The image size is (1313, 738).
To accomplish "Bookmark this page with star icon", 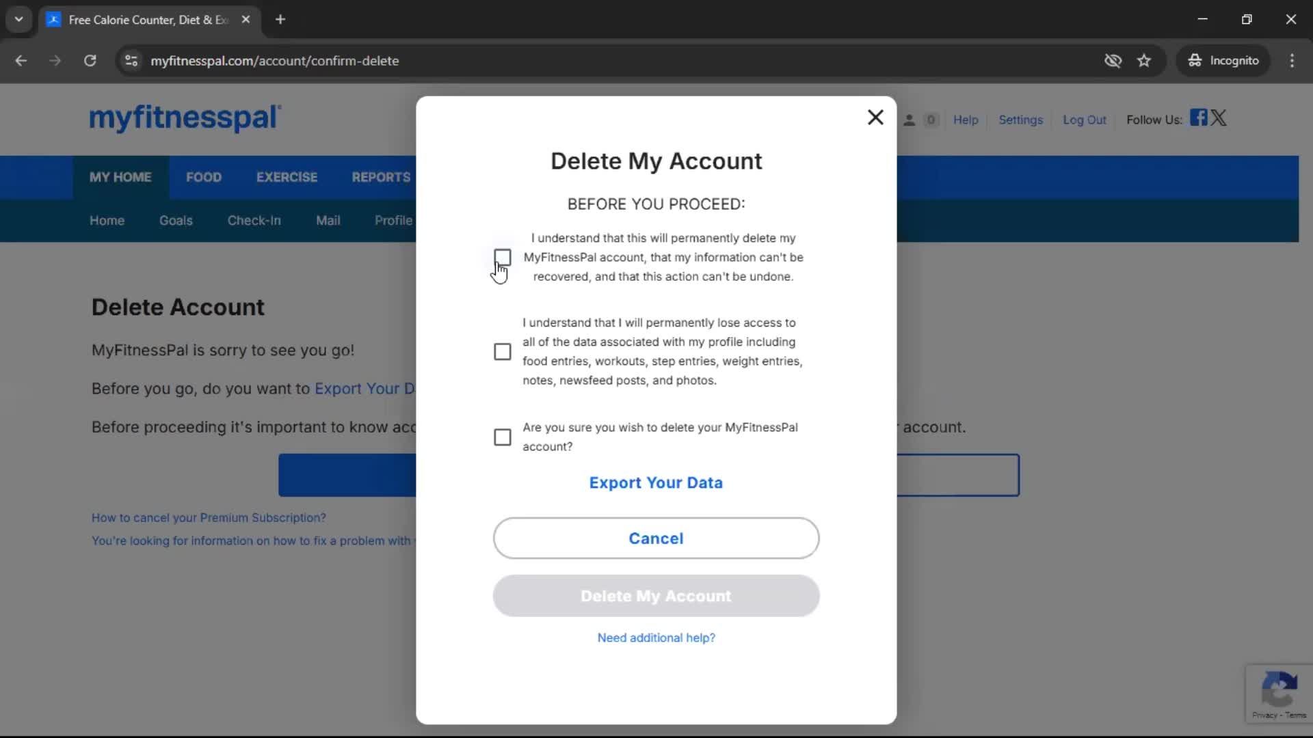I will point(1144,61).
